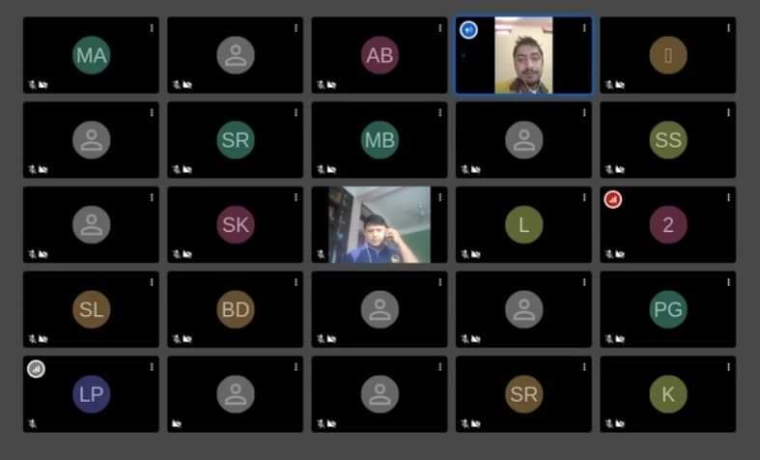
Task: Click the video of man in blue shirt
Action: click(379, 224)
